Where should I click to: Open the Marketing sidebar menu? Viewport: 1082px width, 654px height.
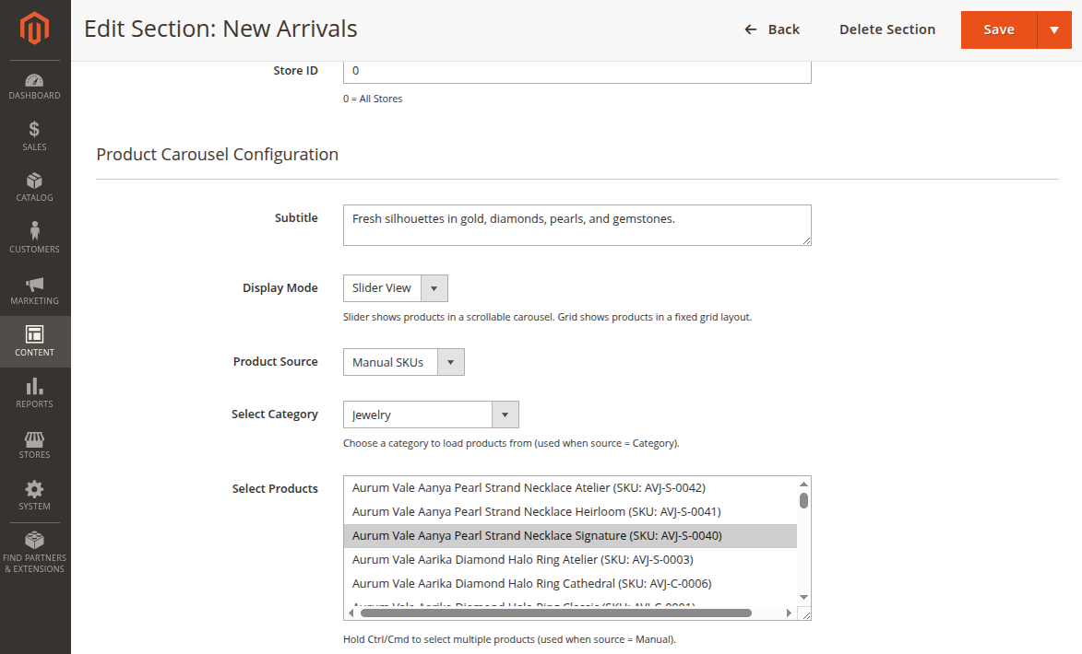[34, 290]
